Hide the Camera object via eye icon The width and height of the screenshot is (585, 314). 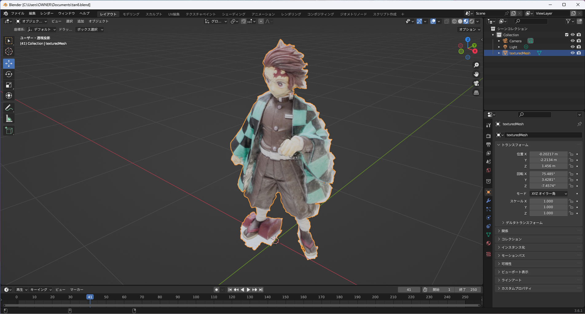(572, 41)
